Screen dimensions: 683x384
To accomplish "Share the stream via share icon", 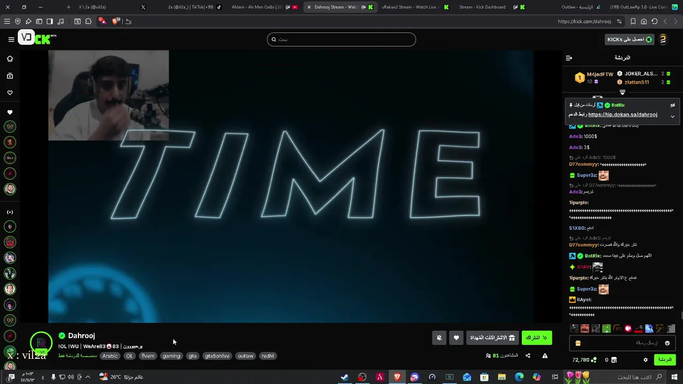I will [x=528, y=356].
